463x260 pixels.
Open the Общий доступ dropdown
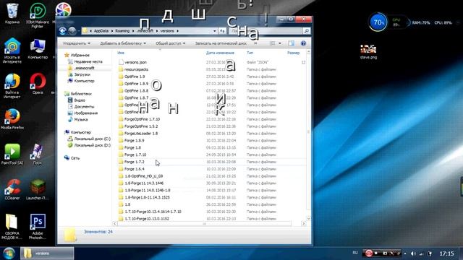coord(171,43)
